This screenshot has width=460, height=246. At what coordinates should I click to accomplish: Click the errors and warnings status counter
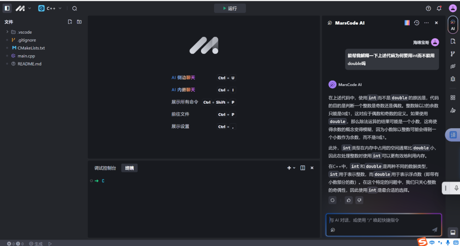pyautogui.click(x=15, y=243)
